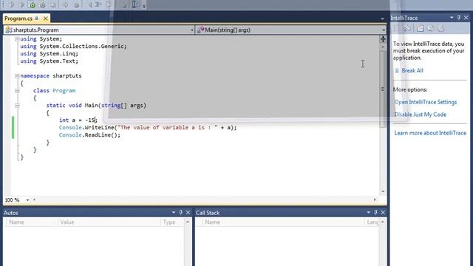Close the Autos panel
The width and height of the screenshot is (473, 266).
(188, 213)
